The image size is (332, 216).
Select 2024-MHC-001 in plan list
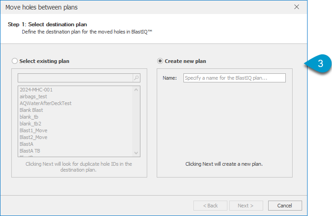[36, 90]
